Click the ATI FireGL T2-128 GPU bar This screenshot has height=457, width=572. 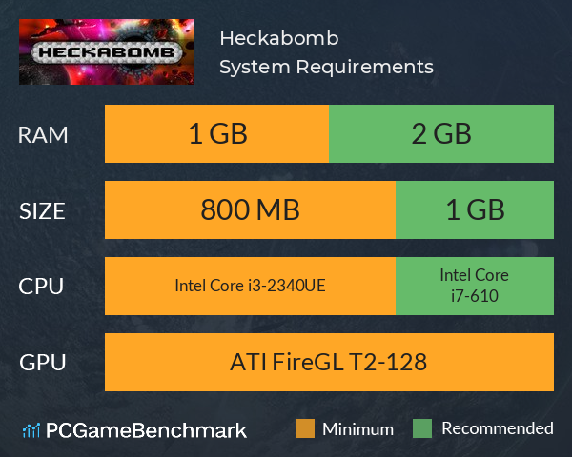pos(330,362)
